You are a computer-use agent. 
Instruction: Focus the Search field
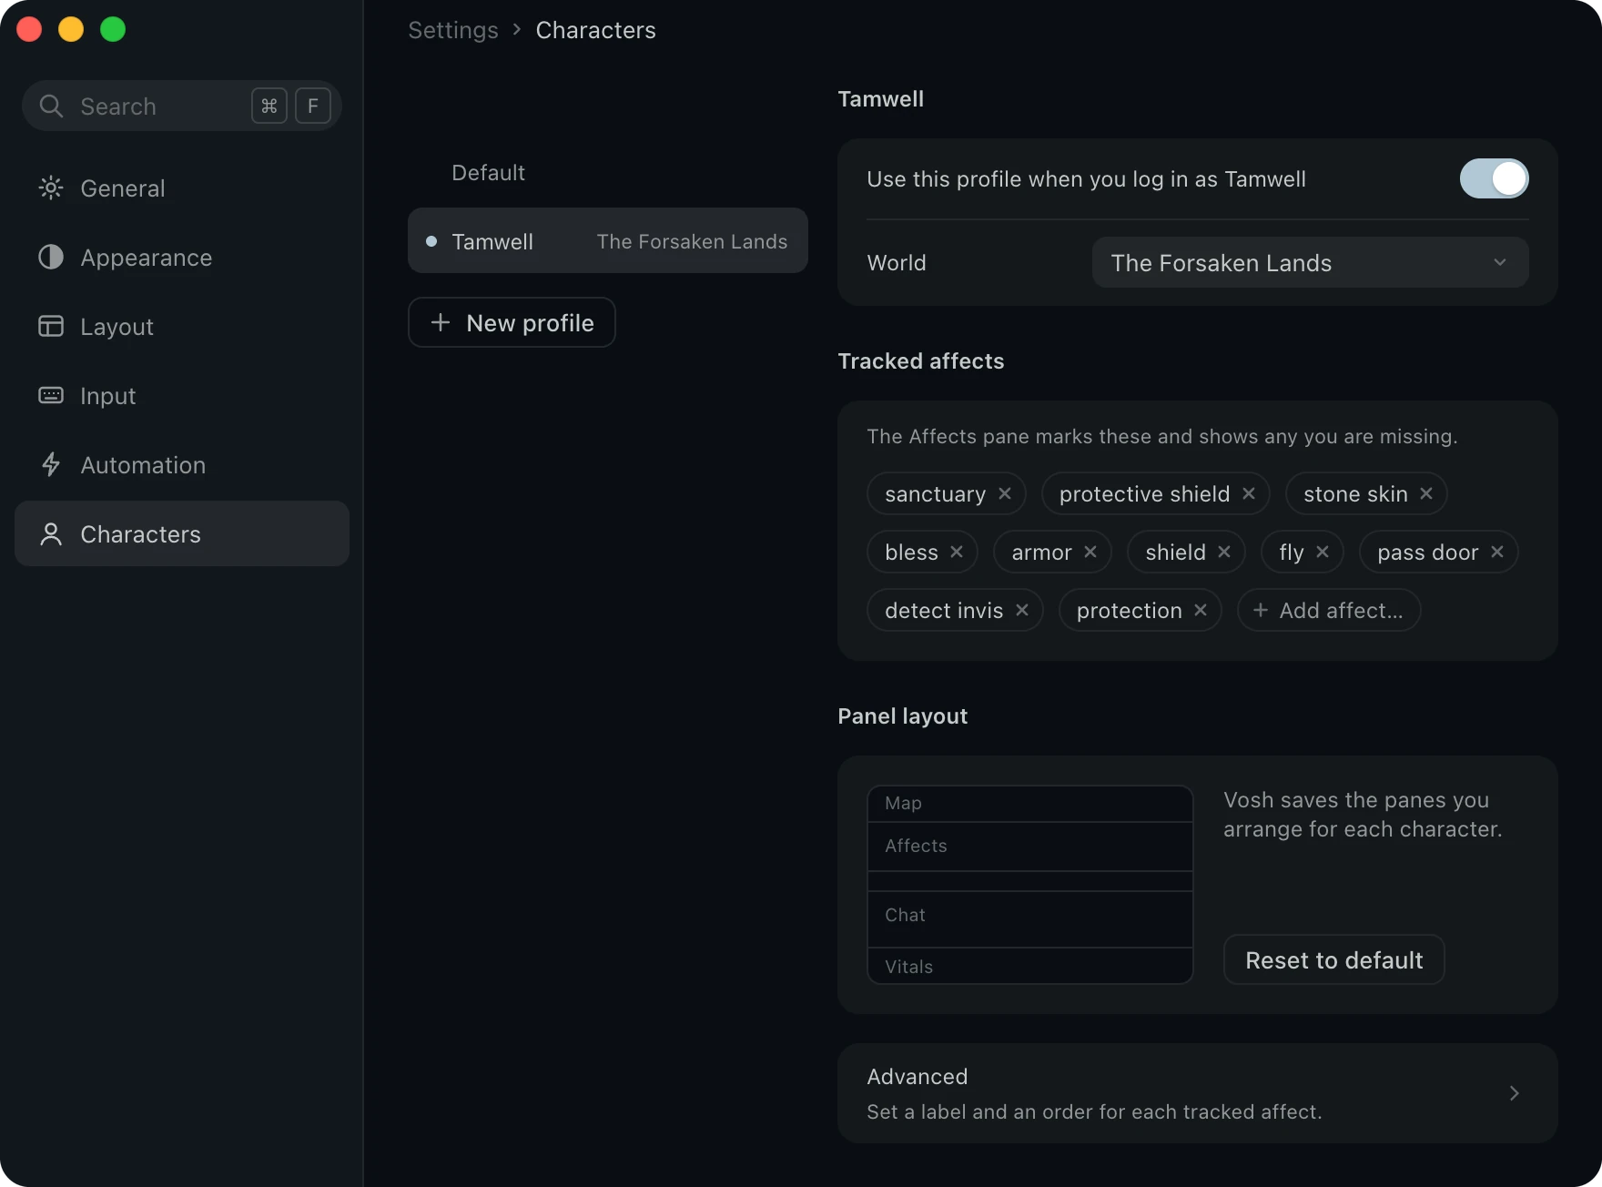coord(182,106)
